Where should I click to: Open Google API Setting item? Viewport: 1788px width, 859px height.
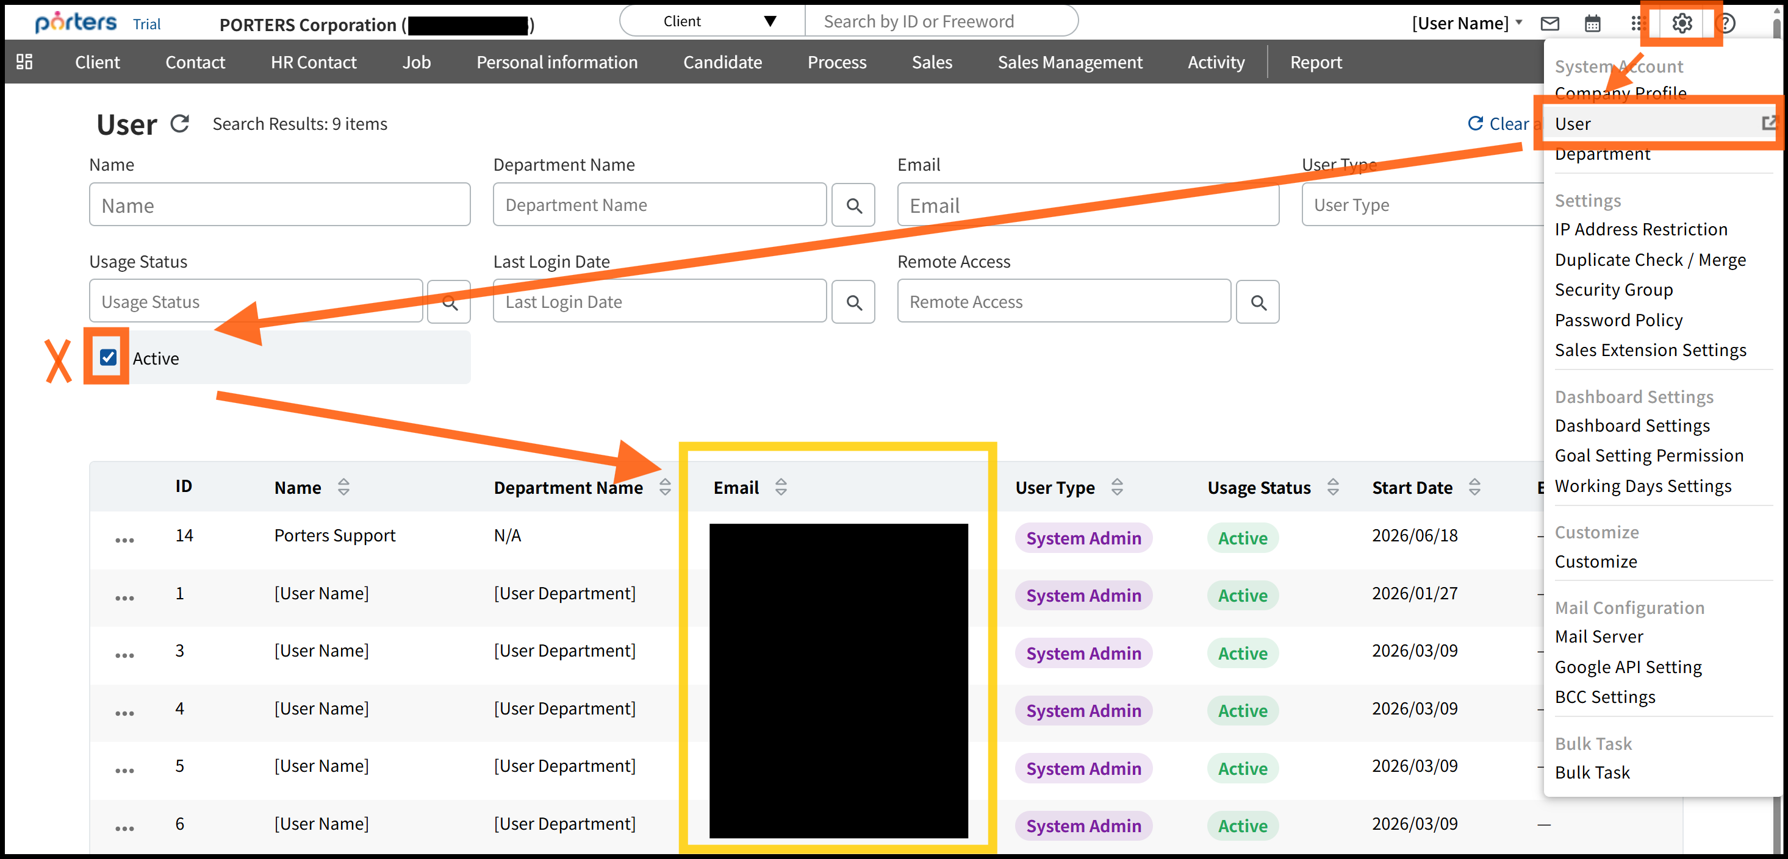[1628, 667]
